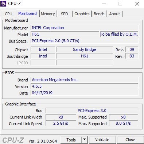Click the CPU-Z app icon in title bar
The width and height of the screenshot is (144, 144).
[x=3, y=4]
